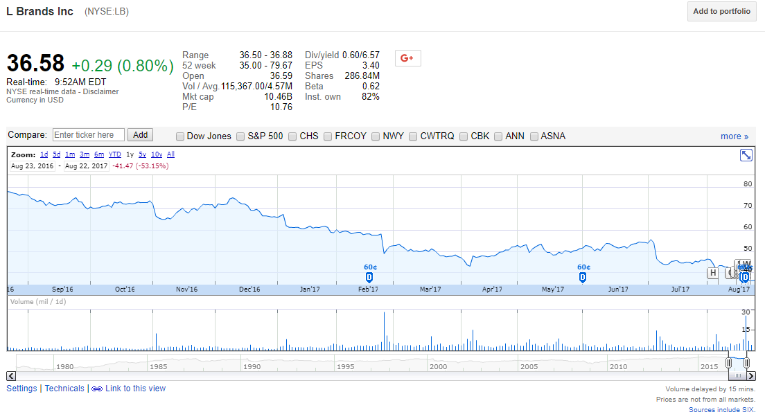
Task: Show more comparison tickers
Action: tap(735, 136)
